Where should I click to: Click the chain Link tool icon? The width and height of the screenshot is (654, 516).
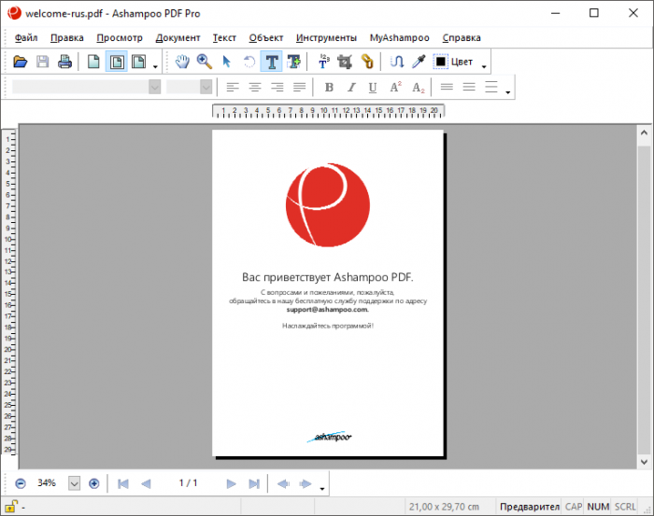tap(367, 63)
